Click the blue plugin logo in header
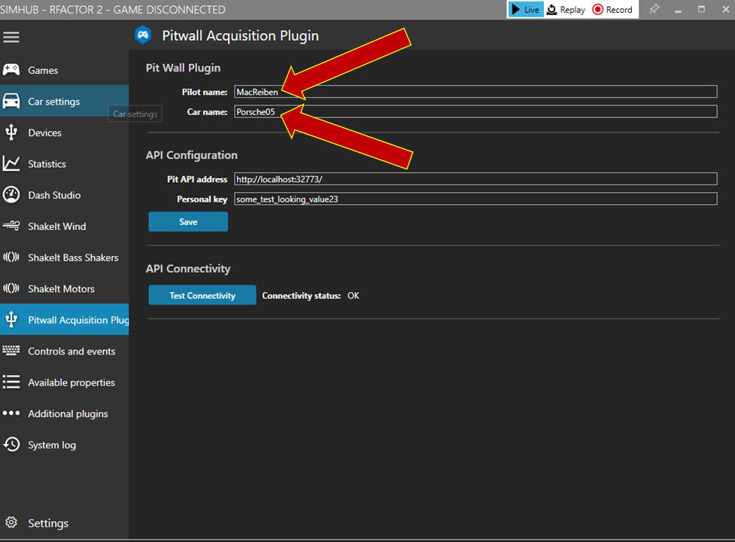735x542 pixels. tap(143, 35)
